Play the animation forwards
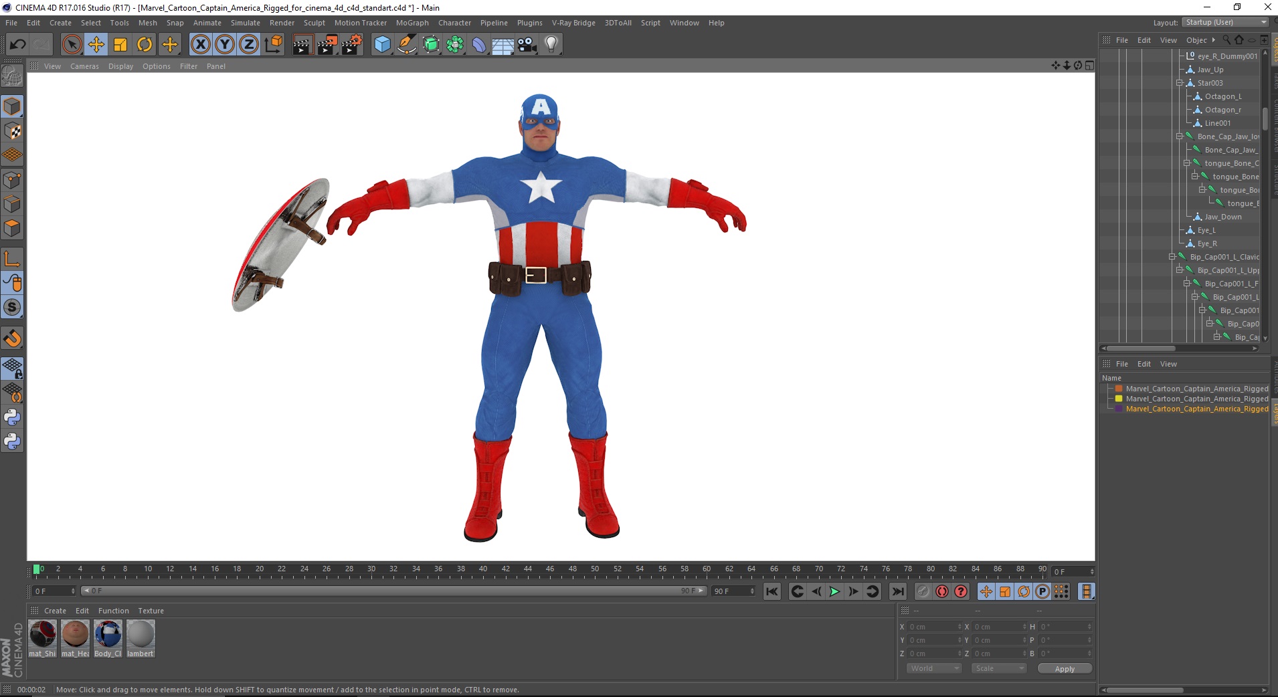 (834, 591)
